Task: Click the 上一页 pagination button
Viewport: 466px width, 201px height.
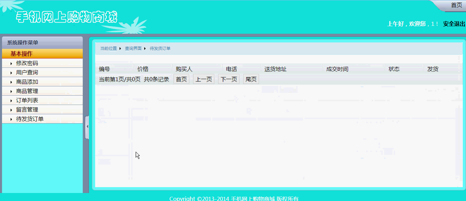Action: point(204,79)
